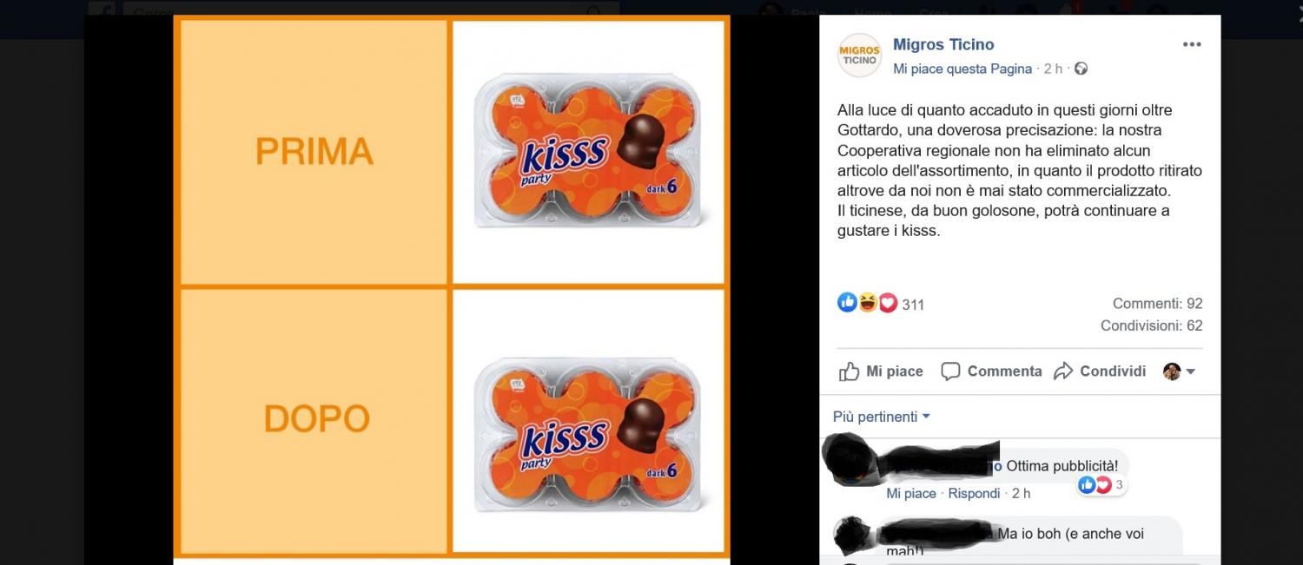Viewport: 1303px width, 565px height.
Task: View the Condivisioni: 62 shares
Action: pos(1151,325)
